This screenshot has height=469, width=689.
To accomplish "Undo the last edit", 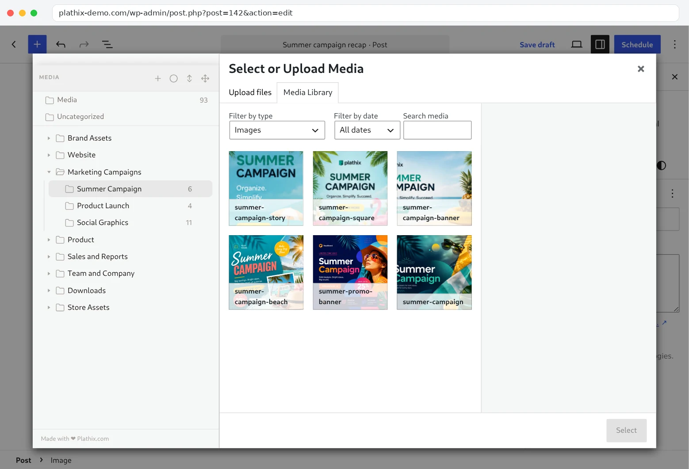I will point(61,44).
